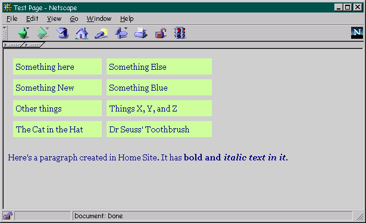Click the Guide signpost icon

[121, 33]
